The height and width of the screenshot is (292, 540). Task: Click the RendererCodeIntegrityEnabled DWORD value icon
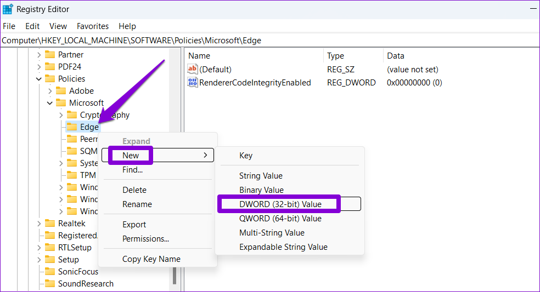(193, 83)
